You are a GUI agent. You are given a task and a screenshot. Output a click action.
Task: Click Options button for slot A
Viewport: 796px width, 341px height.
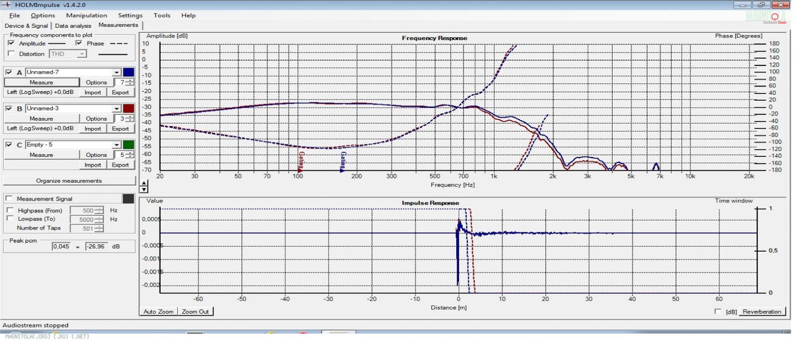click(96, 82)
